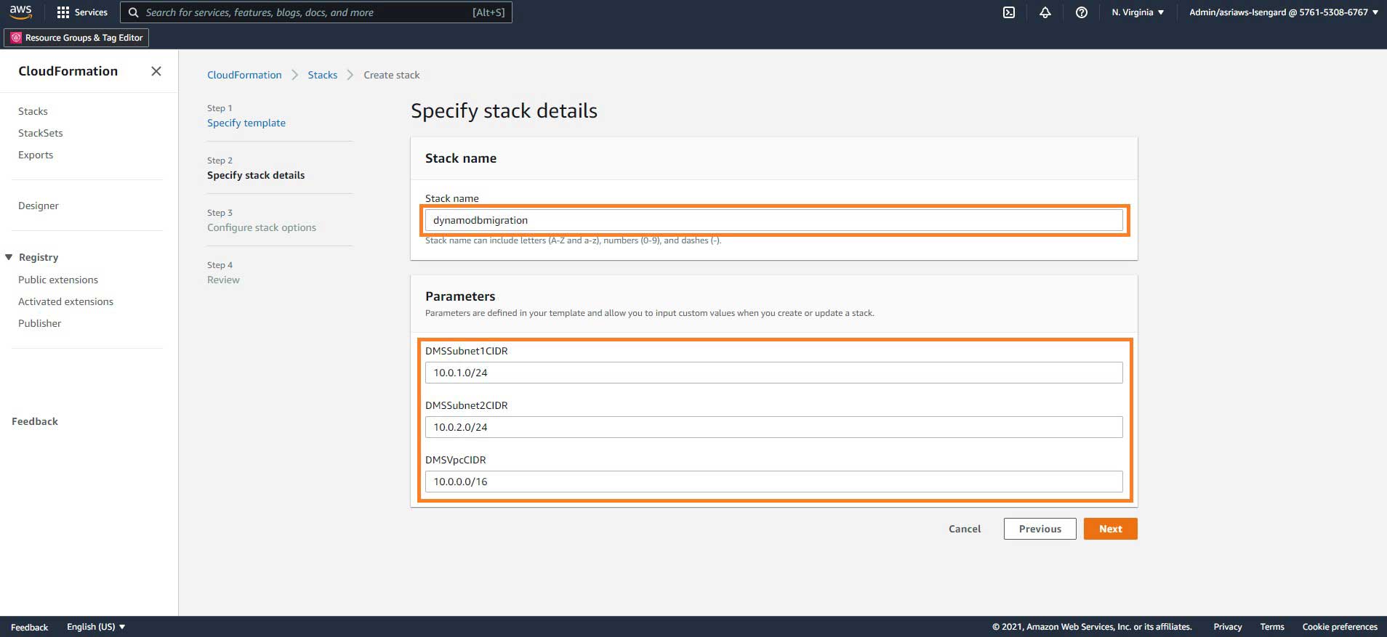Screen dimensions: 1387x637
Task: Open the English (US) language selector
Action: tap(96, 627)
